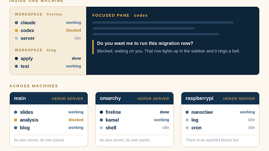Click the status dot beside slides
The height and width of the screenshot is (151, 269).
tap(16, 112)
